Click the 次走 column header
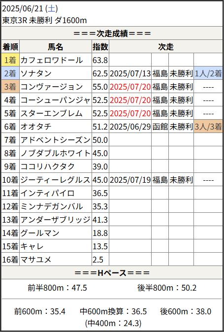 166,47
